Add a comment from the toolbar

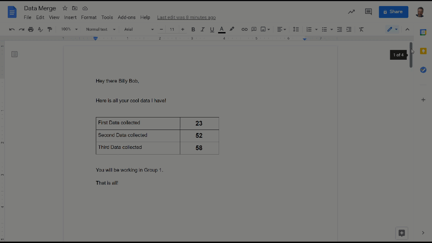pos(254,29)
